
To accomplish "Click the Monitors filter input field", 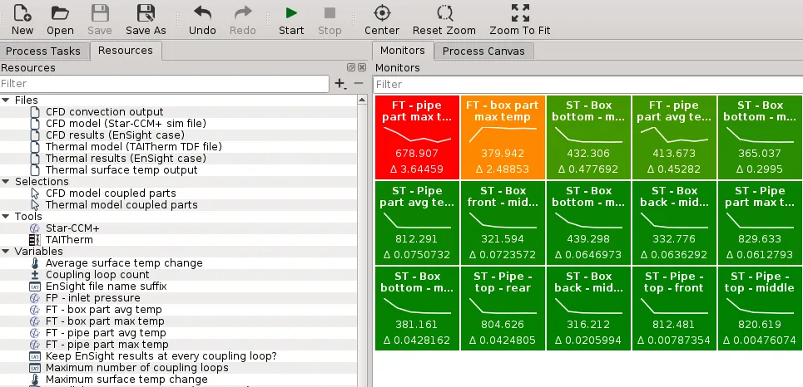I will click(587, 84).
